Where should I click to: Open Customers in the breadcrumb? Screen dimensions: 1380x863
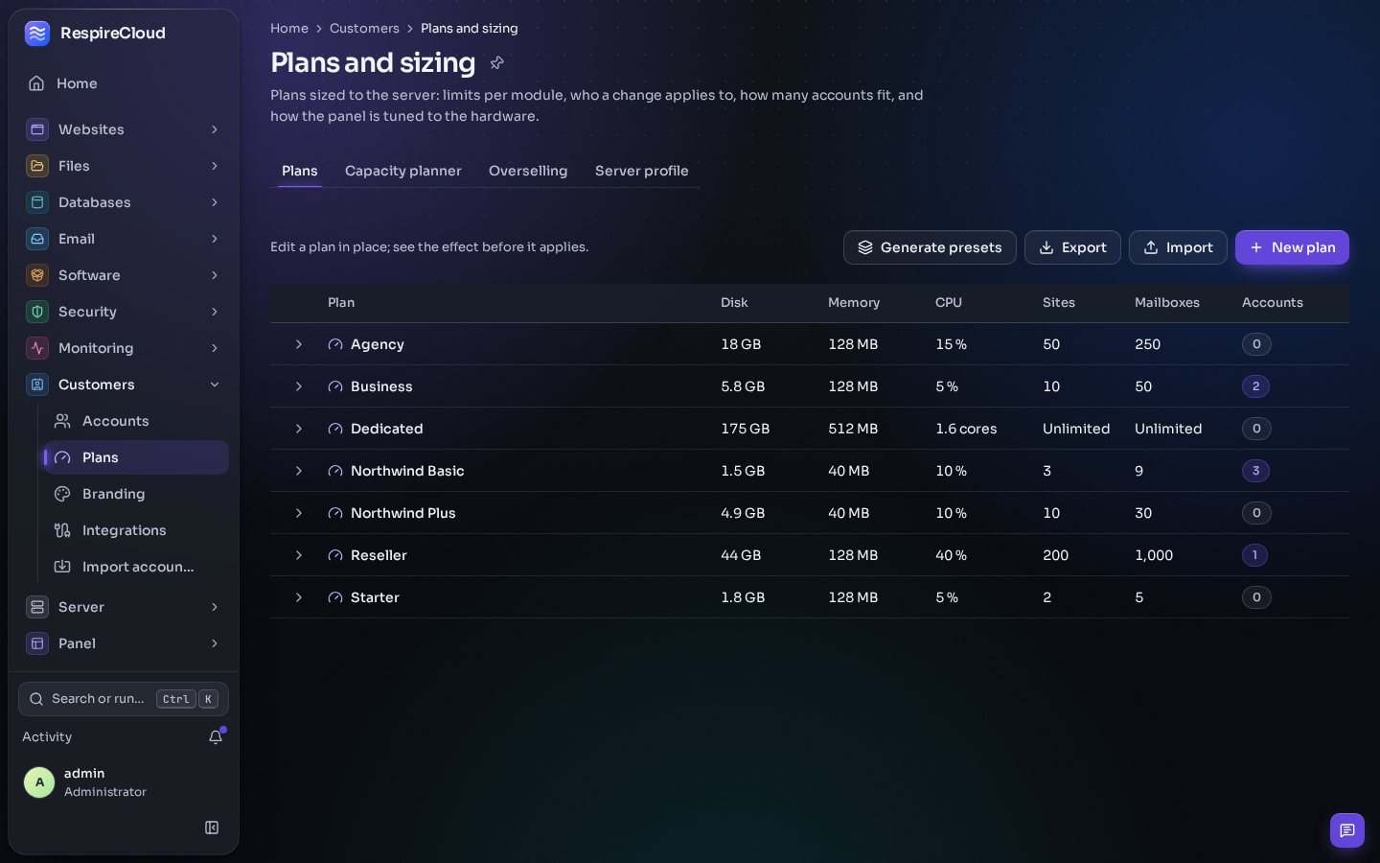[x=364, y=29]
